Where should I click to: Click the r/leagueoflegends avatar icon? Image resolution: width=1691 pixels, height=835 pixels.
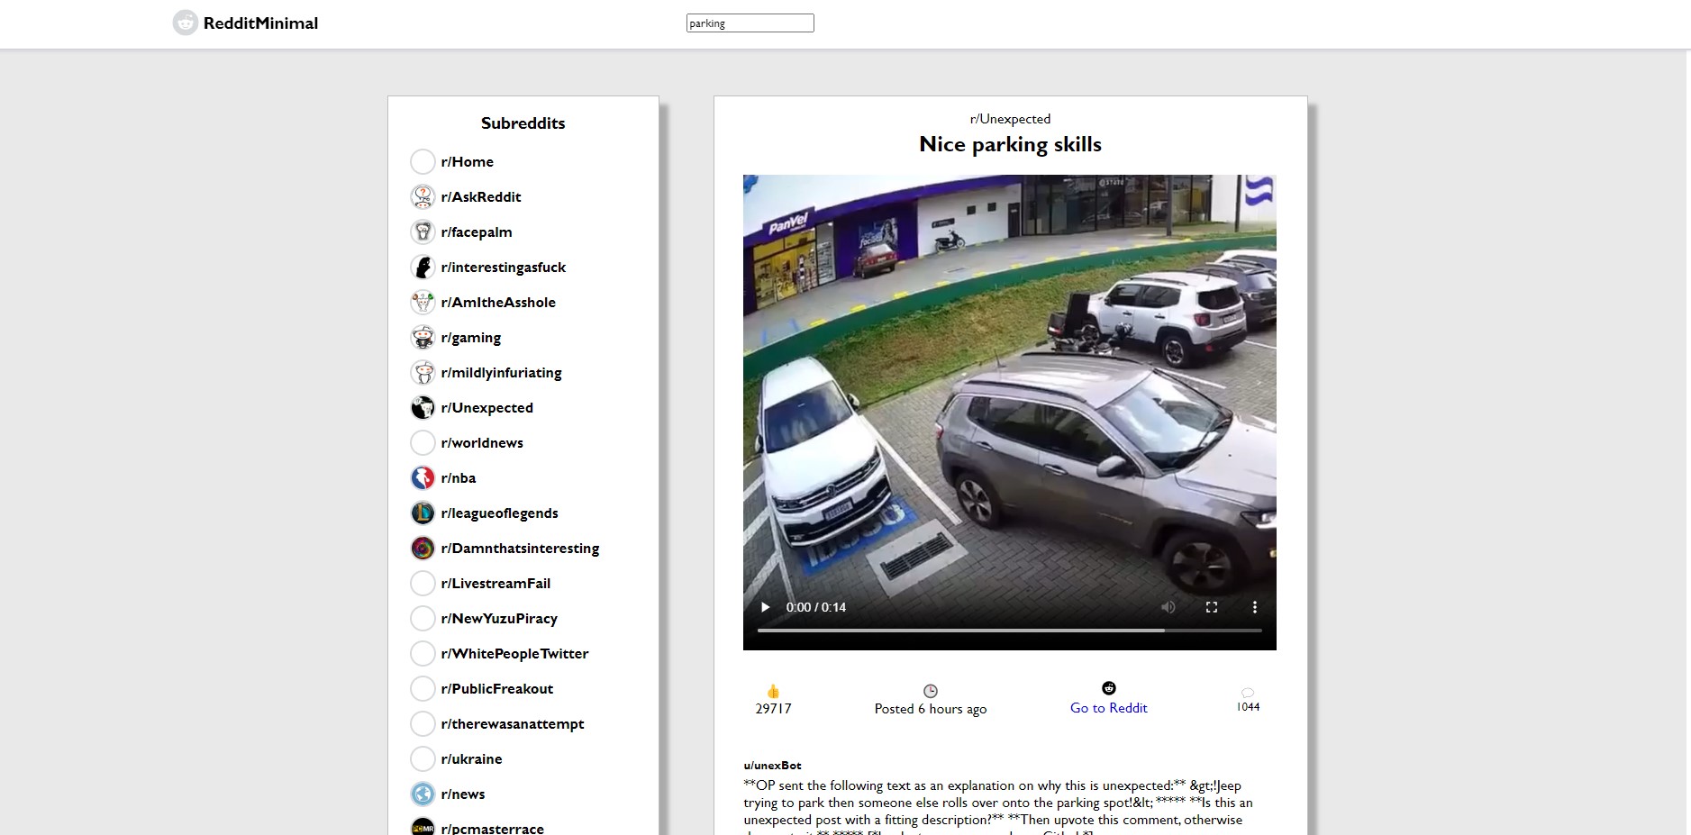[x=423, y=513]
